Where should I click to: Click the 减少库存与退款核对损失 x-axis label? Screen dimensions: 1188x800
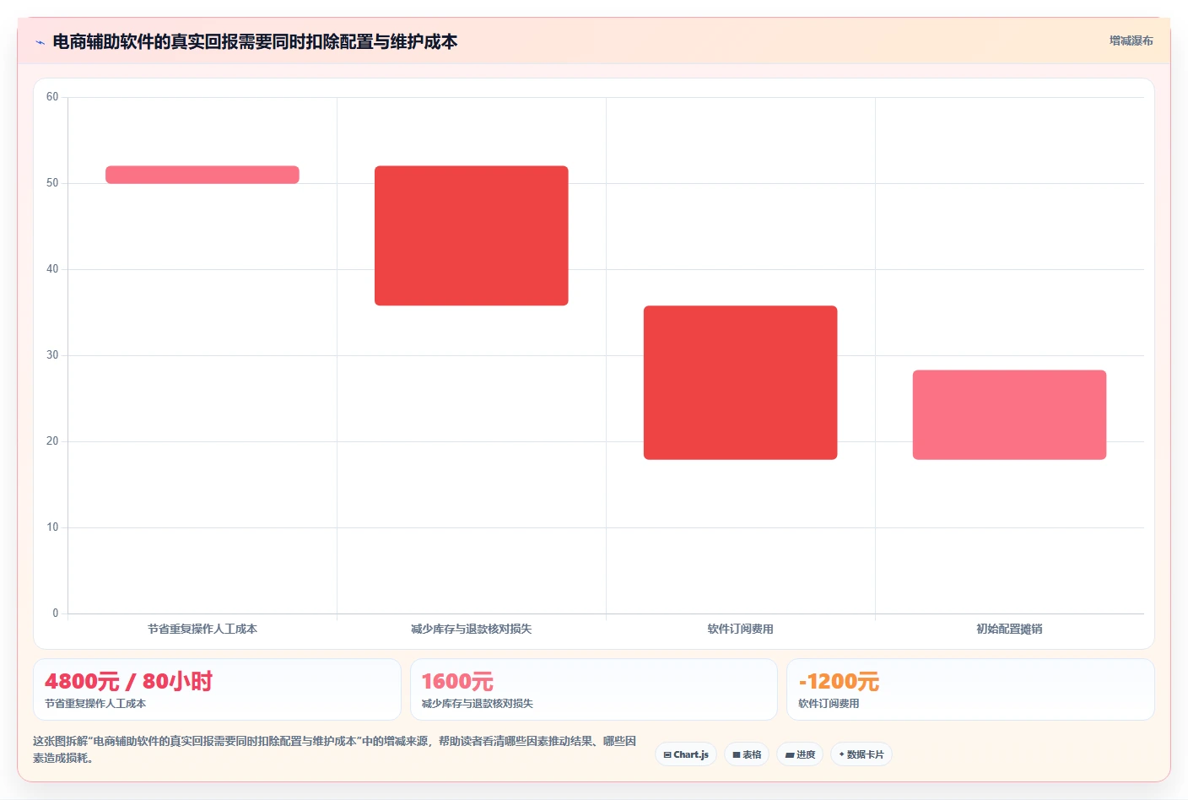coord(472,629)
